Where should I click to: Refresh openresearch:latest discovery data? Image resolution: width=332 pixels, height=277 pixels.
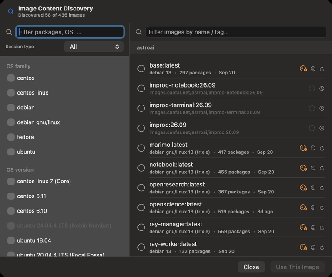click(x=322, y=188)
